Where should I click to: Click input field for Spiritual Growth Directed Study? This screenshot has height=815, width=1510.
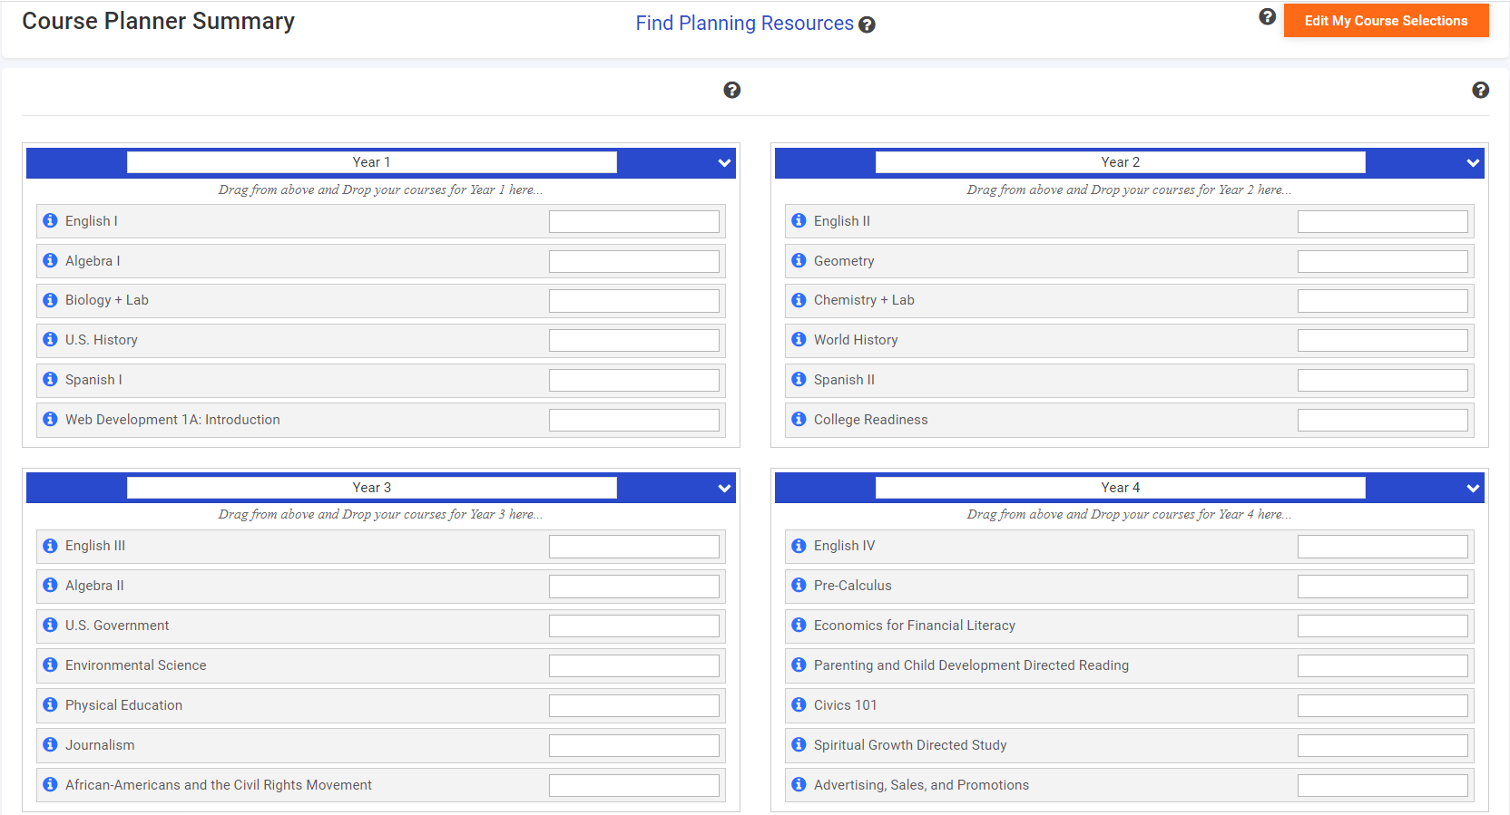[1383, 745]
